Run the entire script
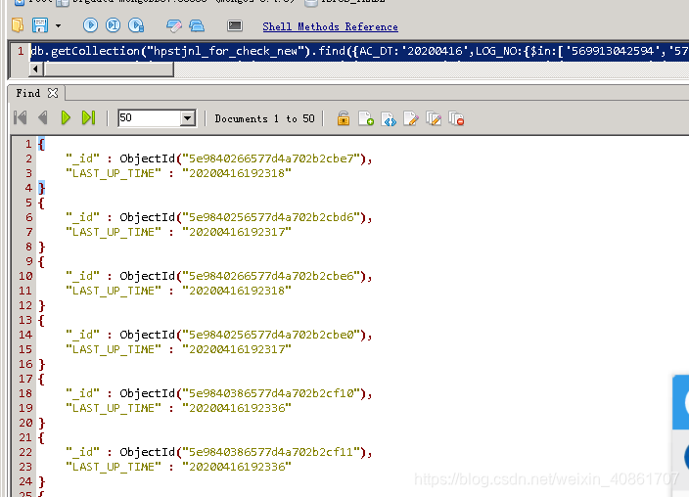This screenshot has height=497, width=689. coord(90,25)
